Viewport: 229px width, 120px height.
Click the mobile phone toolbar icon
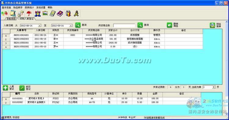(53, 13)
